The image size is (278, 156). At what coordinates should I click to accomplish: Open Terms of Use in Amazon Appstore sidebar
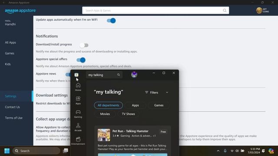pos(13,118)
